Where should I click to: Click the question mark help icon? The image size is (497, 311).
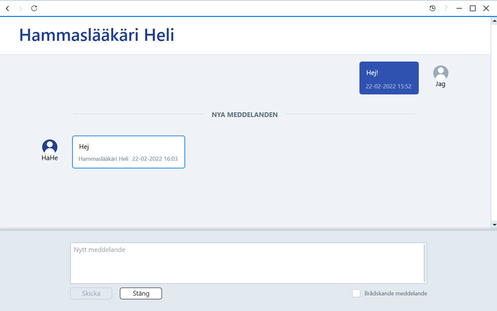click(446, 8)
